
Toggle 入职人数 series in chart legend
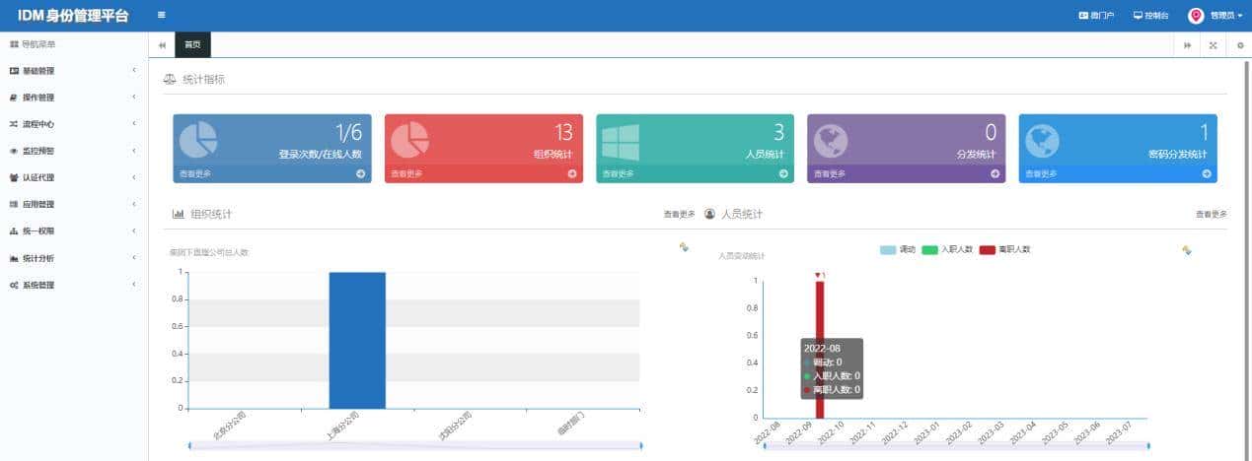pos(947,250)
